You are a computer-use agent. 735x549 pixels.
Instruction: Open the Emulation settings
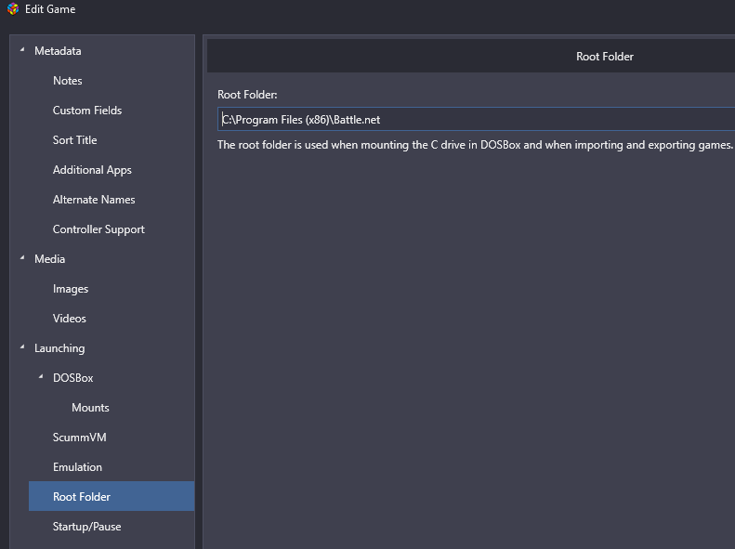pos(77,467)
